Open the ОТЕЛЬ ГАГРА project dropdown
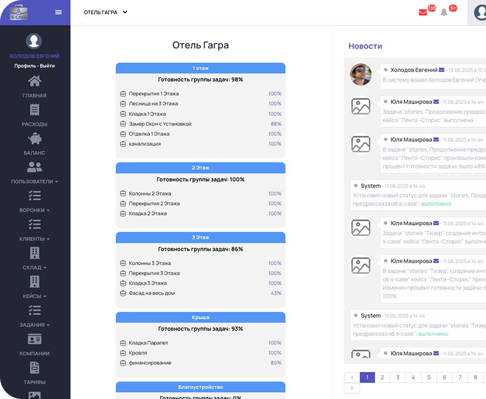This screenshot has height=399, width=486. coord(106,12)
